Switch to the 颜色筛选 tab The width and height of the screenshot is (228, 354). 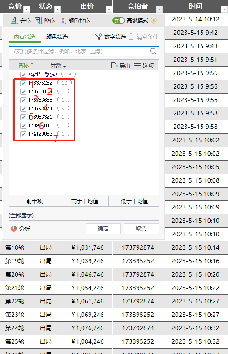click(x=57, y=37)
